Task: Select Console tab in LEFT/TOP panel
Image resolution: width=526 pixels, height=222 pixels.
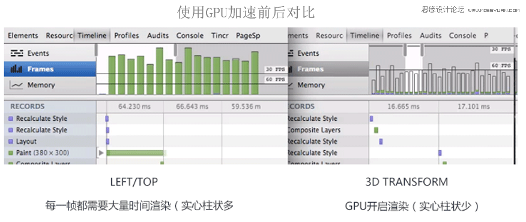Action: pyautogui.click(x=190, y=35)
